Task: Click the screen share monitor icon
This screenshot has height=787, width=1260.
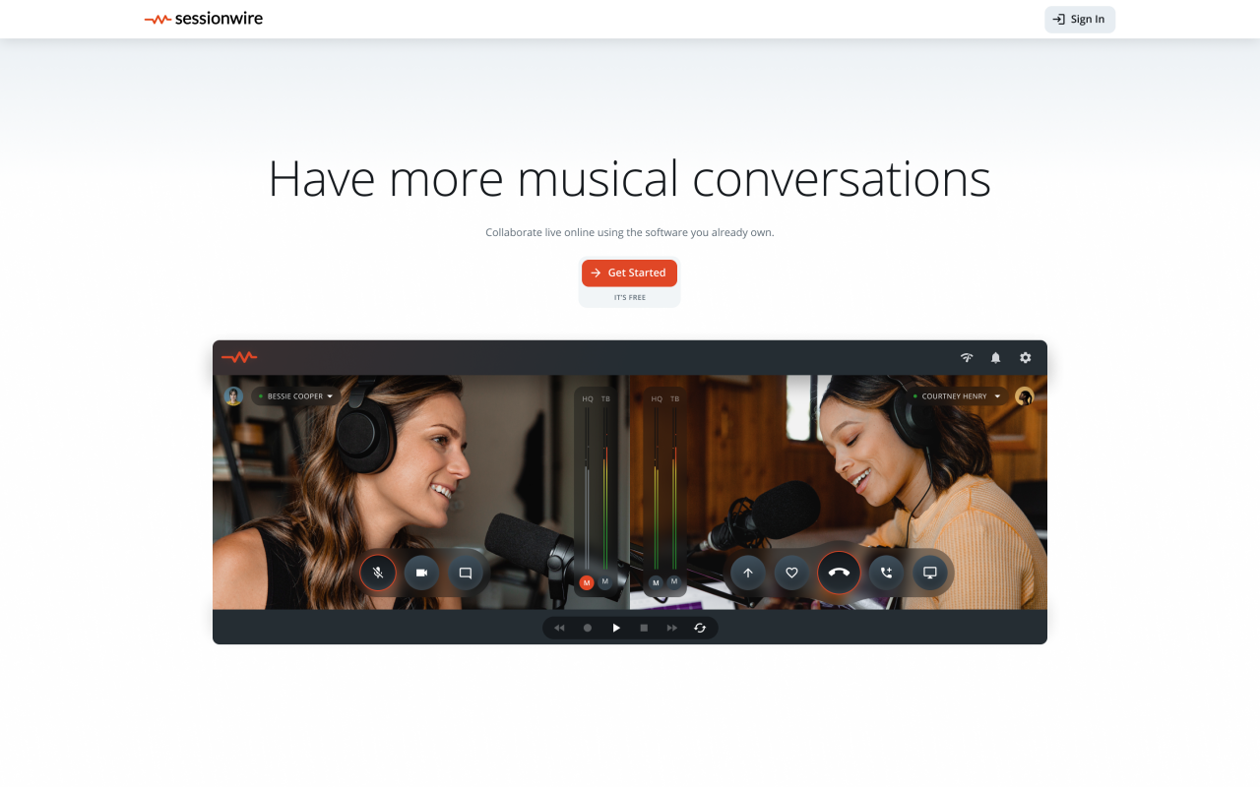Action: pos(929,573)
